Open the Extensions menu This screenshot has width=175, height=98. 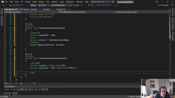click(70, 2)
